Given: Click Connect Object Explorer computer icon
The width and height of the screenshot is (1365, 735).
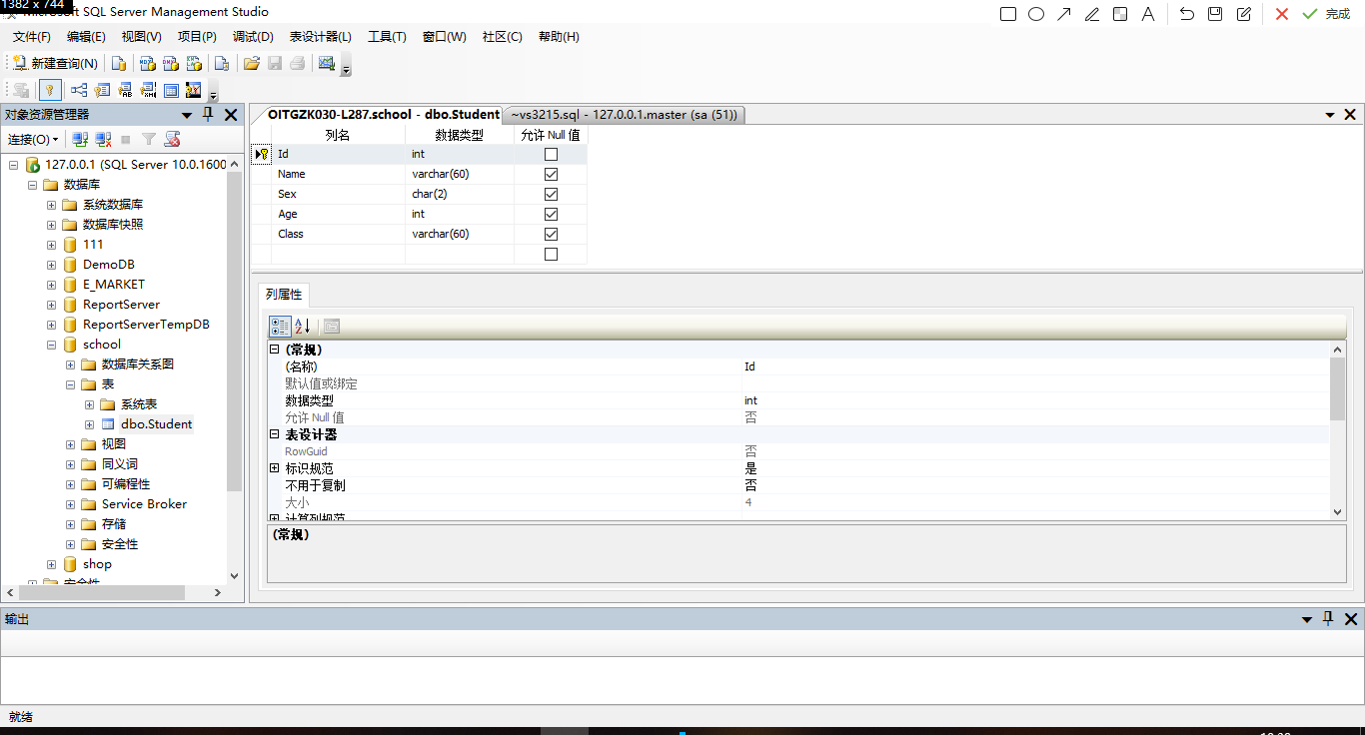Looking at the screenshot, I should tap(80, 140).
